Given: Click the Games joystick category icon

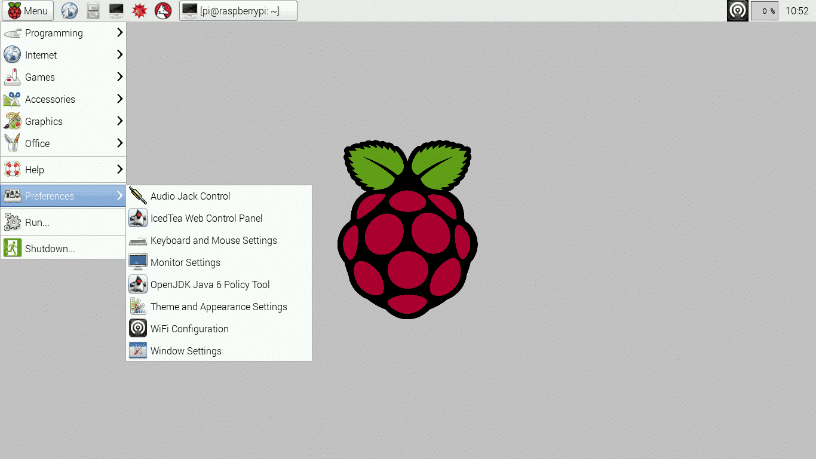Looking at the screenshot, I should point(13,77).
